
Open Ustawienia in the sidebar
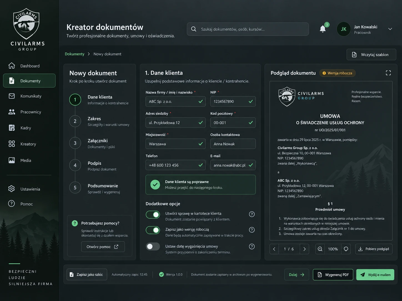[29, 189]
